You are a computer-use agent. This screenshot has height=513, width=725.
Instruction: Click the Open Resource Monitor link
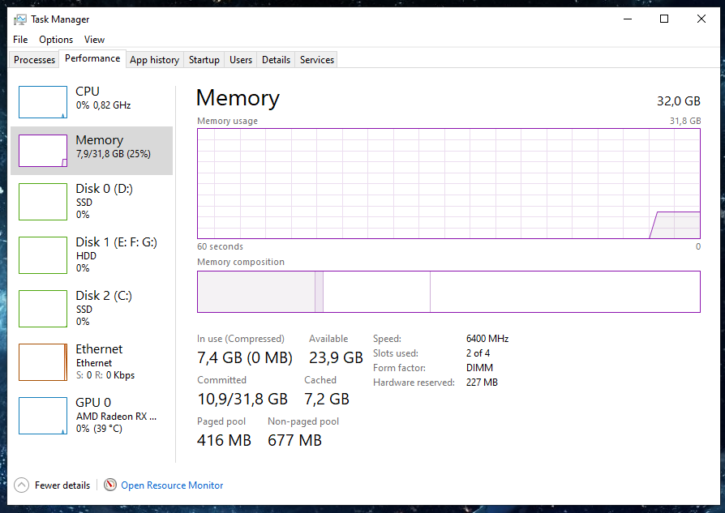[x=172, y=485]
